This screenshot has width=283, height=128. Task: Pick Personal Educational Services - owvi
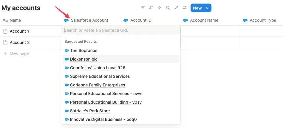point(121,94)
